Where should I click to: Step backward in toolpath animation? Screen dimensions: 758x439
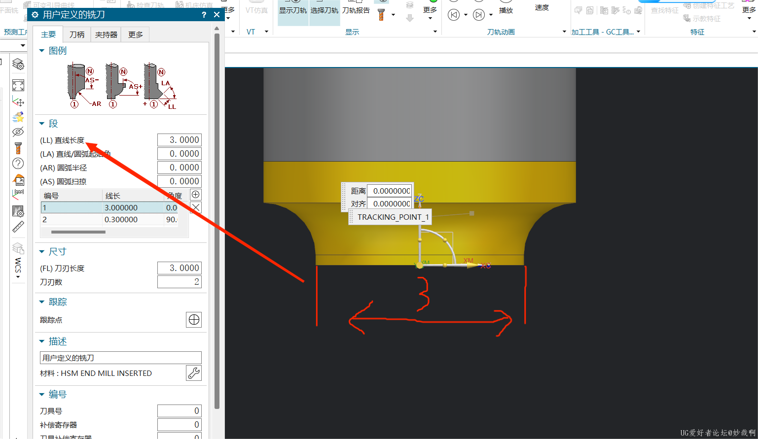pyautogui.click(x=454, y=15)
